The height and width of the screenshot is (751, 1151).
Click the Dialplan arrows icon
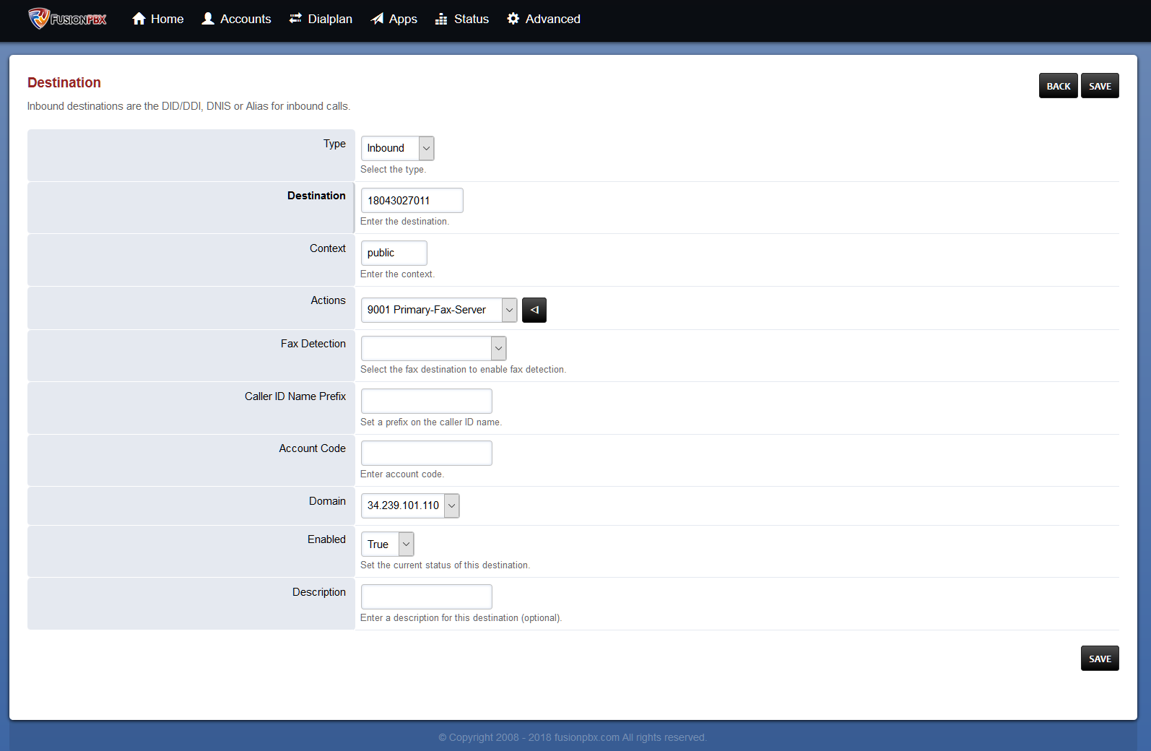coord(295,19)
